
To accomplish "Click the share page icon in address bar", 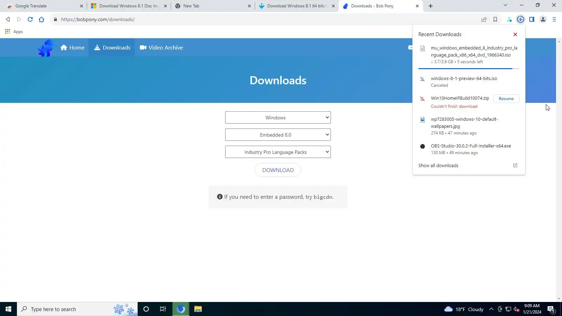I will 484,19.
